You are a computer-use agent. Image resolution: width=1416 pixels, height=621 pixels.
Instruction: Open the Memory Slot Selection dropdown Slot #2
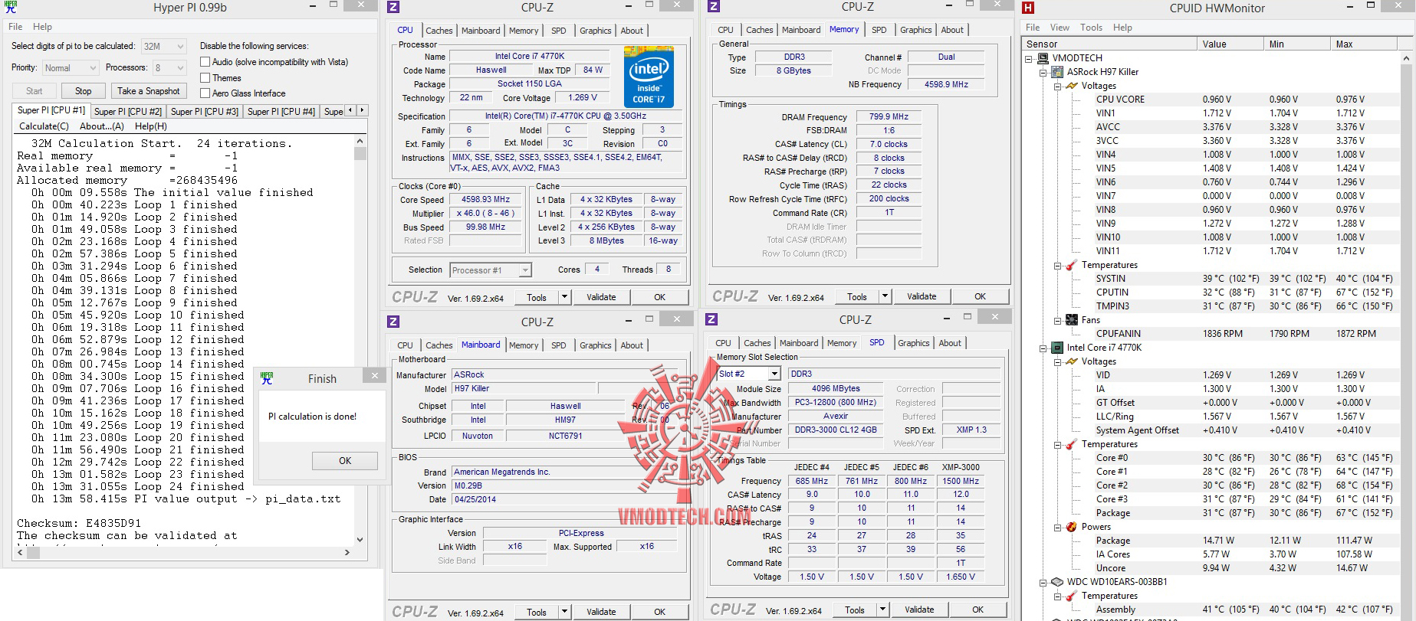coord(748,374)
